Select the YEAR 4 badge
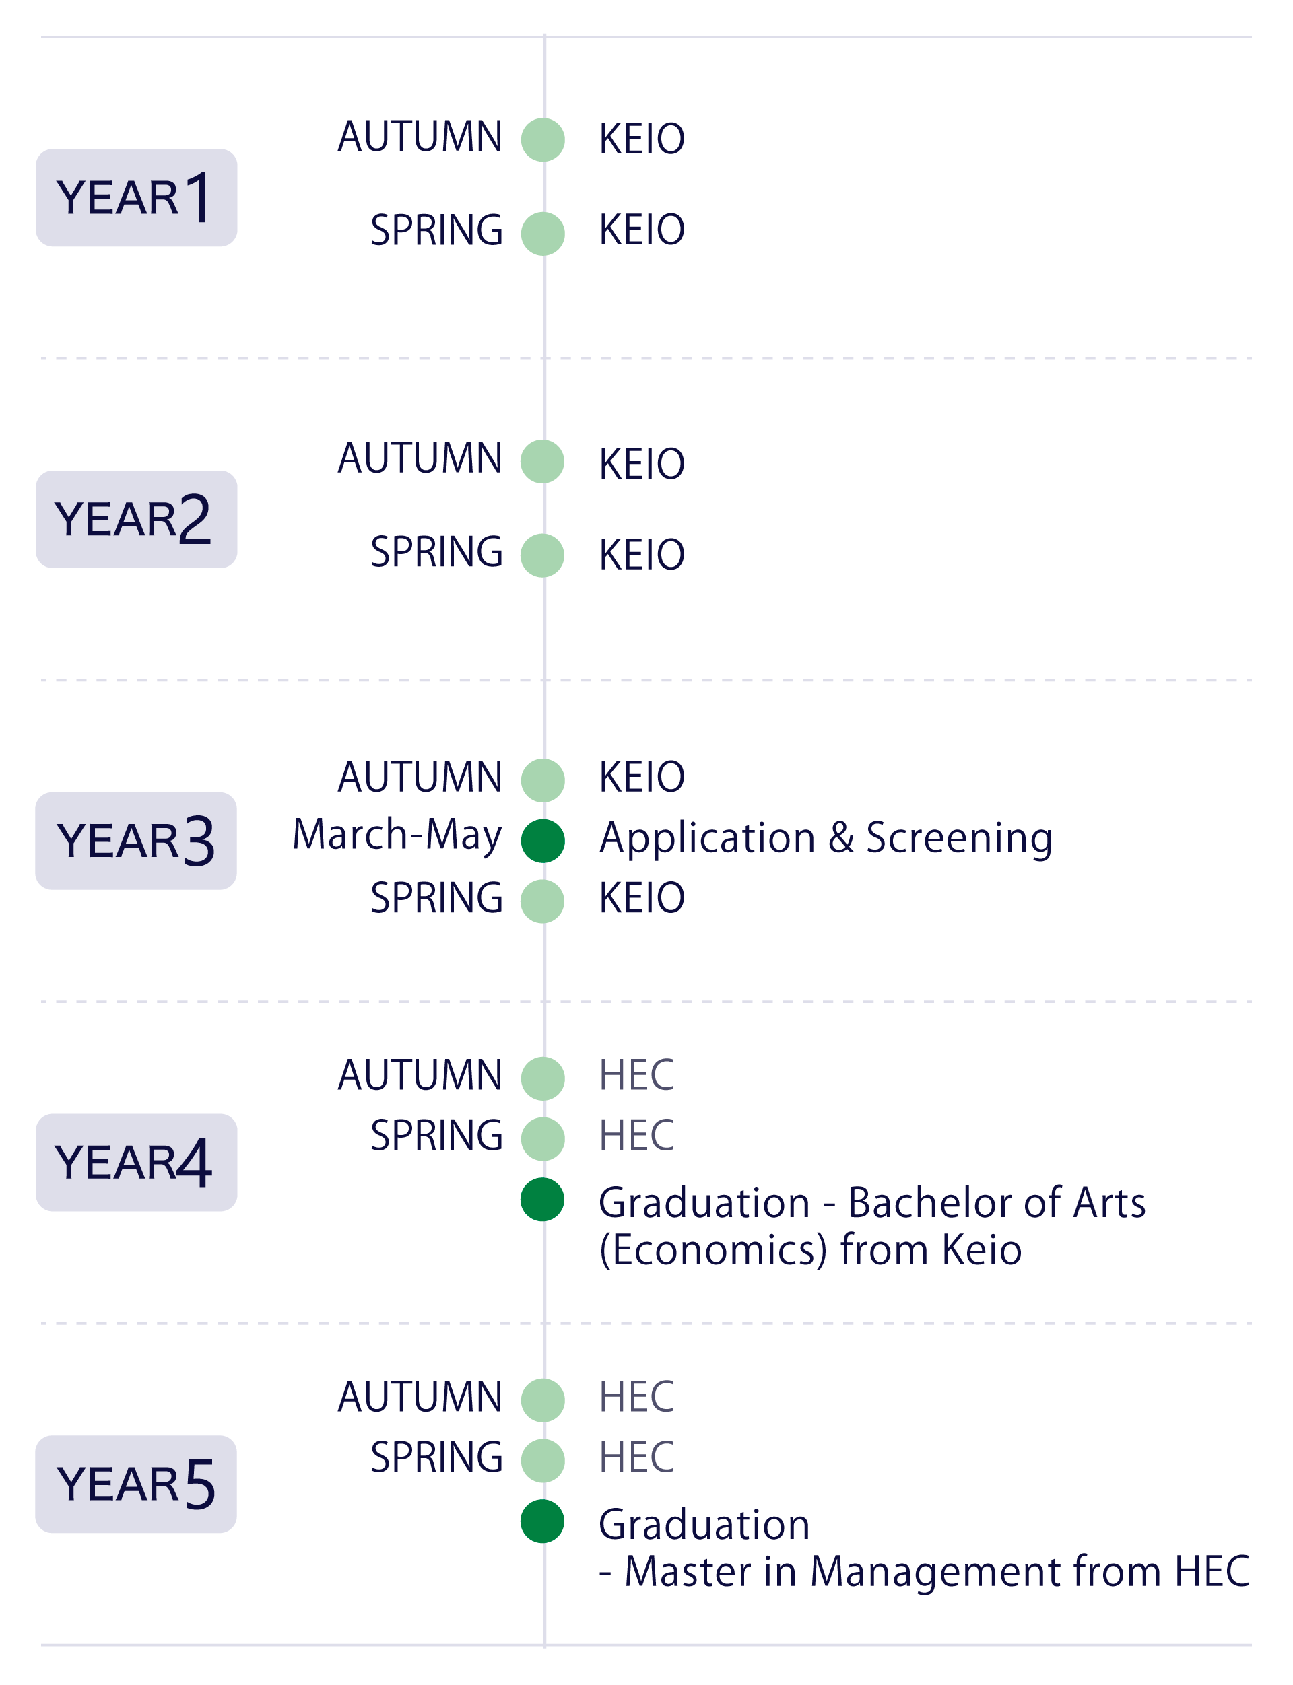 pos(136,1163)
